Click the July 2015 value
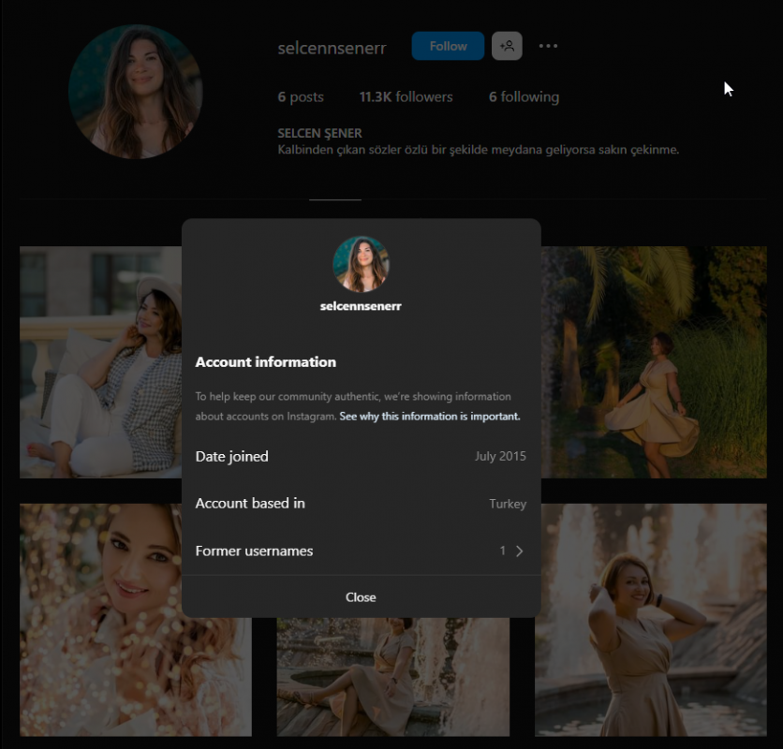 coord(500,456)
